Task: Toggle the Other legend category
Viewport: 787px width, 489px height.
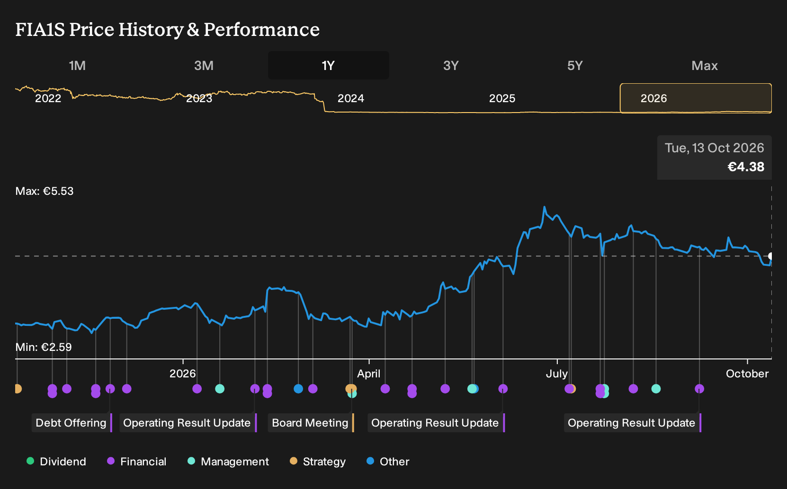Action: (x=388, y=461)
